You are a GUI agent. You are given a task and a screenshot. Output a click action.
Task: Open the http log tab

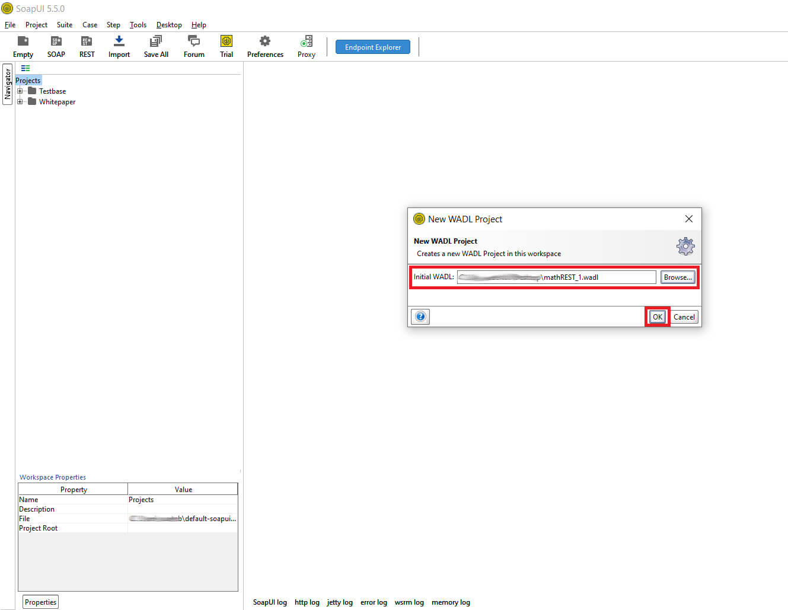307,602
